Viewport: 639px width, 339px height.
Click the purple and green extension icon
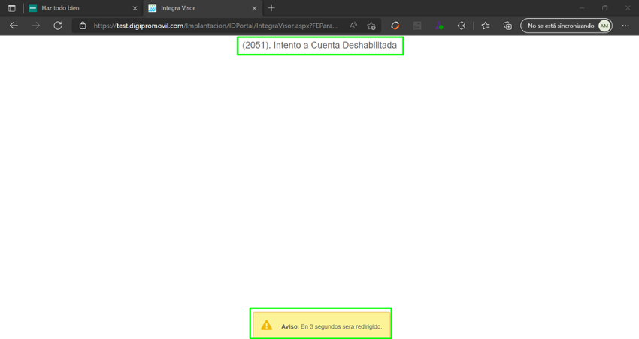pos(438,25)
